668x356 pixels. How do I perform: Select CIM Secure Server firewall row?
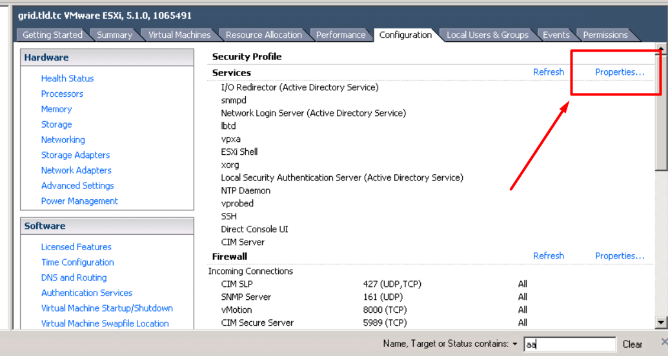(x=257, y=322)
